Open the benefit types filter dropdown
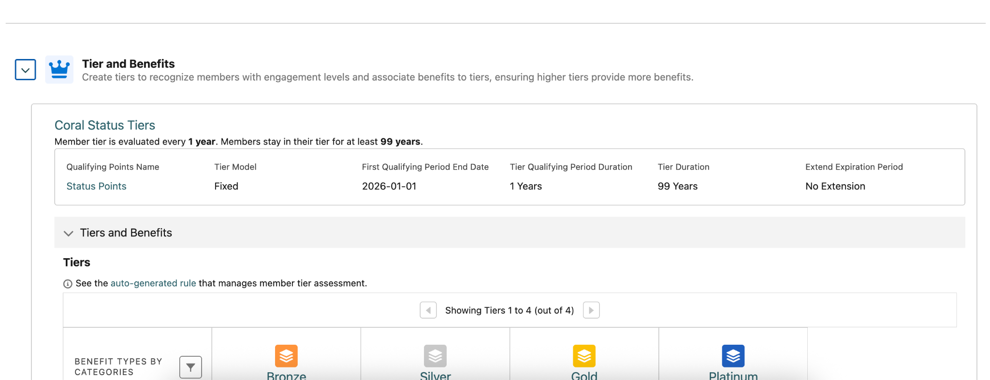The width and height of the screenshot is (990, 380). pyautogui.click(x=190, y=367)
